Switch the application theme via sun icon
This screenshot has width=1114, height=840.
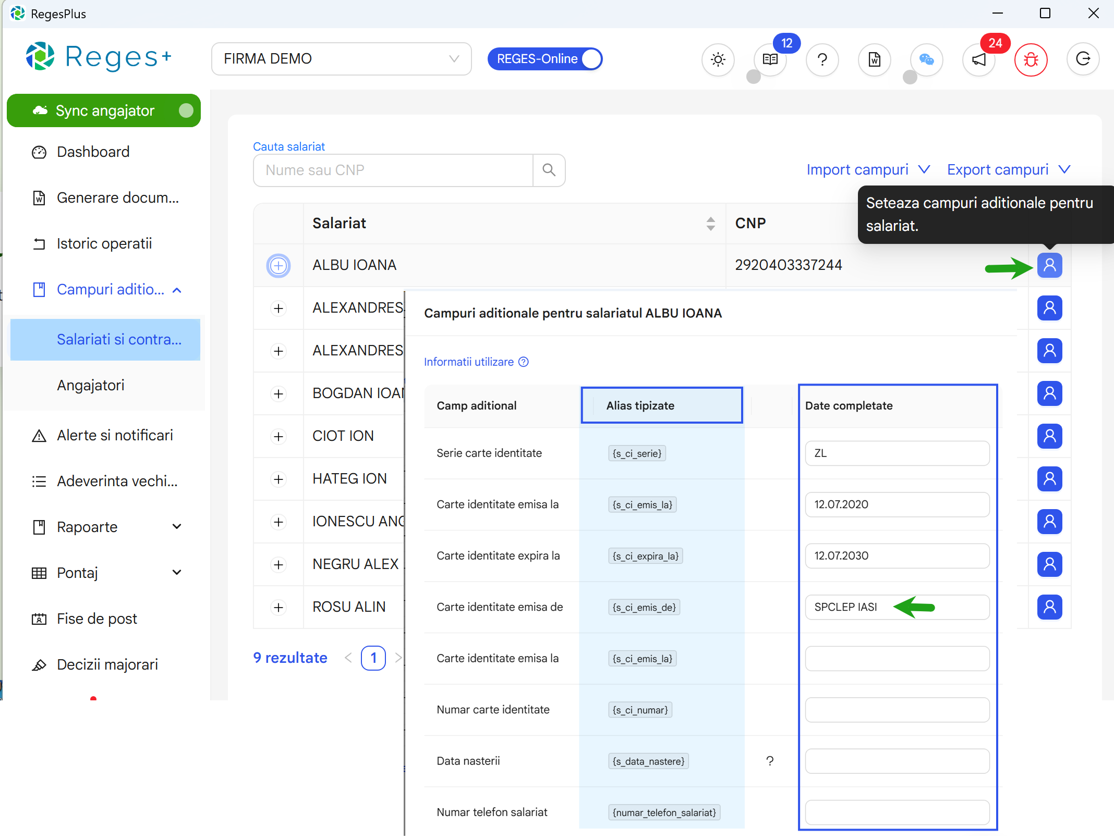718,59
